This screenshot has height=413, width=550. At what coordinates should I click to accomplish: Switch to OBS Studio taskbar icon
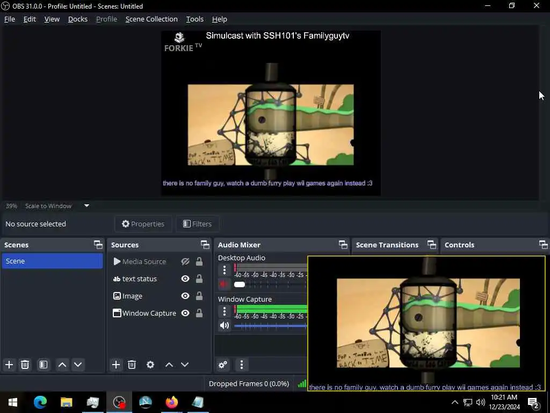point(119,402)
